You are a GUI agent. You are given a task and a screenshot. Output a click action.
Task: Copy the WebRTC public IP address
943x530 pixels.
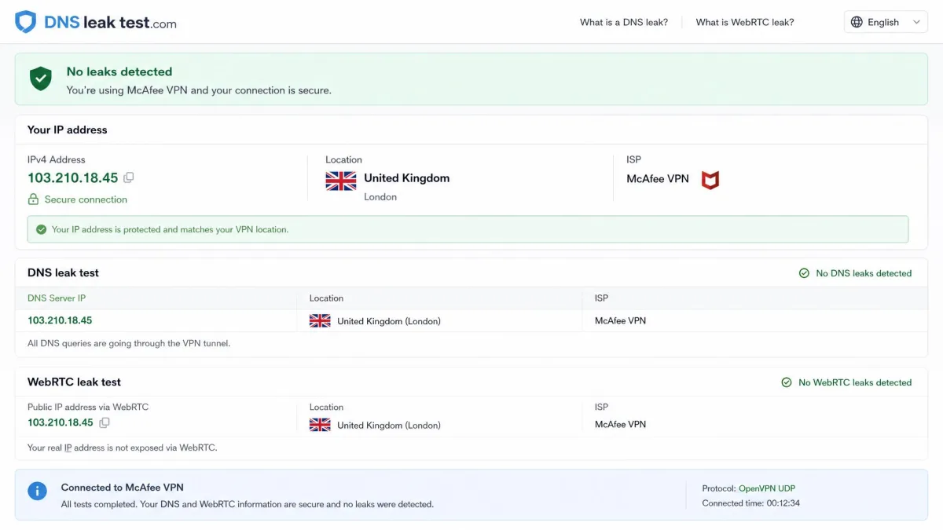pos(104,422)
